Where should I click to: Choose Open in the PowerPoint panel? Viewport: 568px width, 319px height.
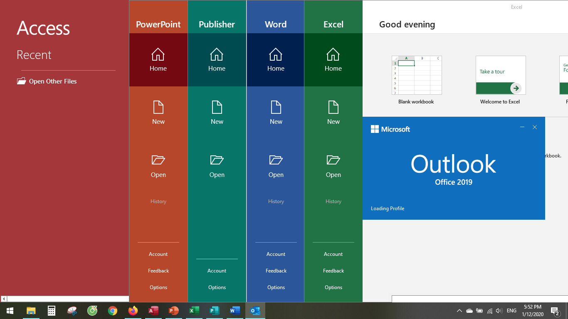click(158, 166)
